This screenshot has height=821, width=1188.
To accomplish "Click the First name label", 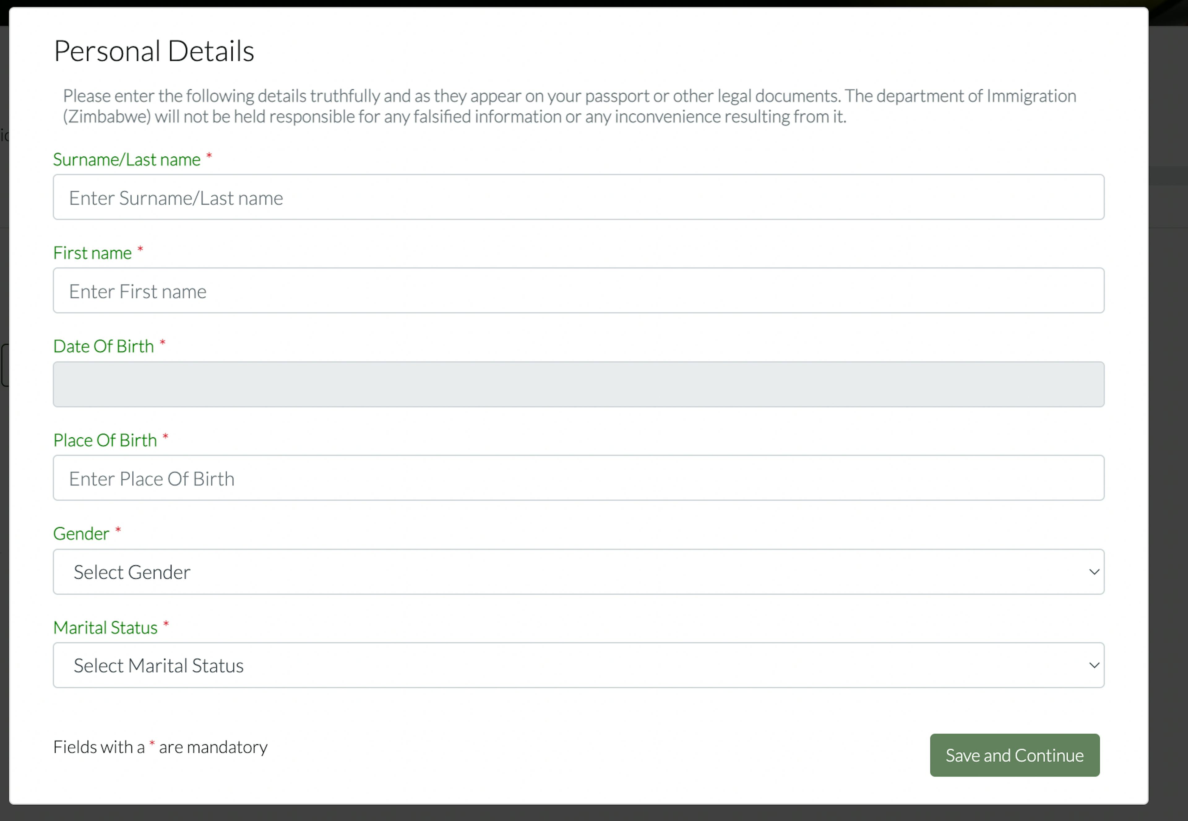I will pos(93,253).
